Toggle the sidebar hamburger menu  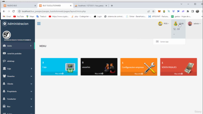pos(39,24)
